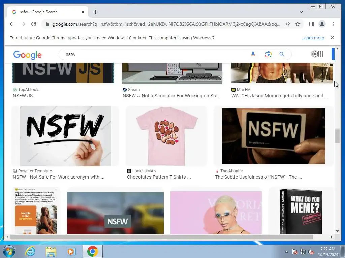Screen dimensions: 345x258
Task: Open the Action Center flag icon
Action: coord(294,252)
